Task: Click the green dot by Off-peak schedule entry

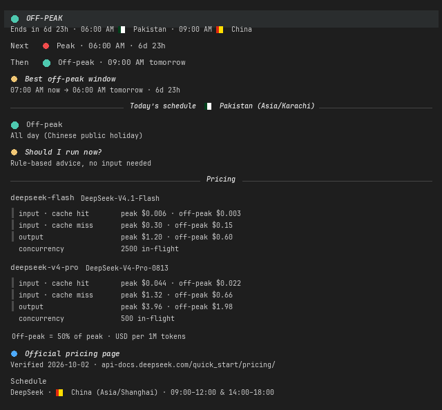Action: tap(15, 125)
